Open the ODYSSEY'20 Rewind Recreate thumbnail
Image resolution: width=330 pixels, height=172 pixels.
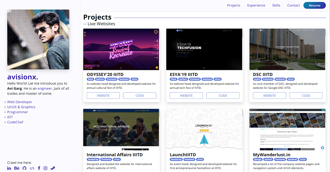tap(121, 49)
